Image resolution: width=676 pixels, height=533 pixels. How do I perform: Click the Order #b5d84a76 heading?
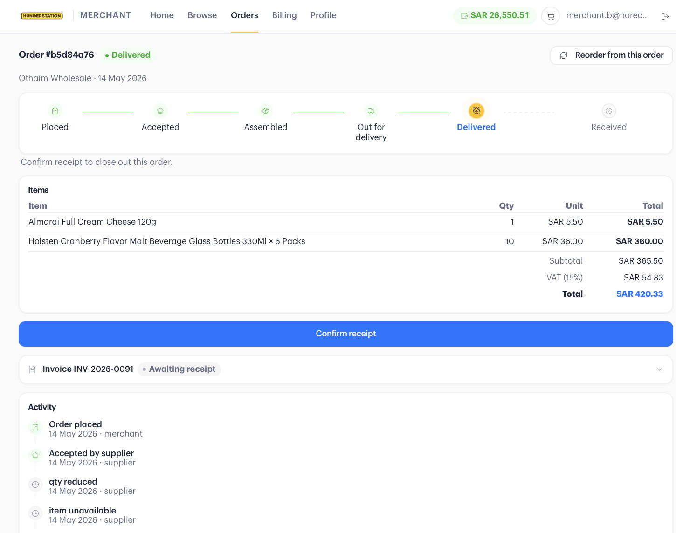[x=56, y=55]
